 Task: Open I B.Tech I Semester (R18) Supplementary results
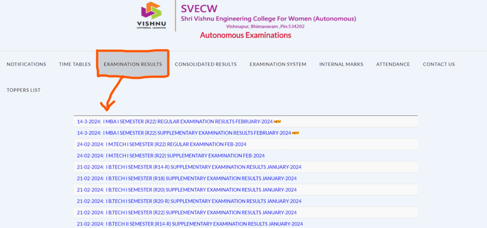[187, 179]
